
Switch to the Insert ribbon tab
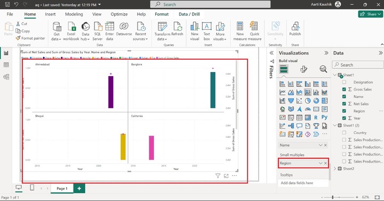[x=50, y=14]
